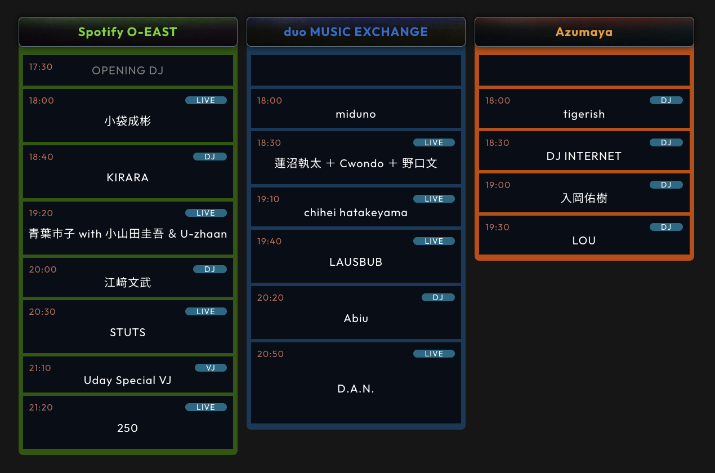The height and width of the screenshot is (473, 715).
Task: Click the VJ badge on Uday Special VJ
Action: [x=211, y=368]
